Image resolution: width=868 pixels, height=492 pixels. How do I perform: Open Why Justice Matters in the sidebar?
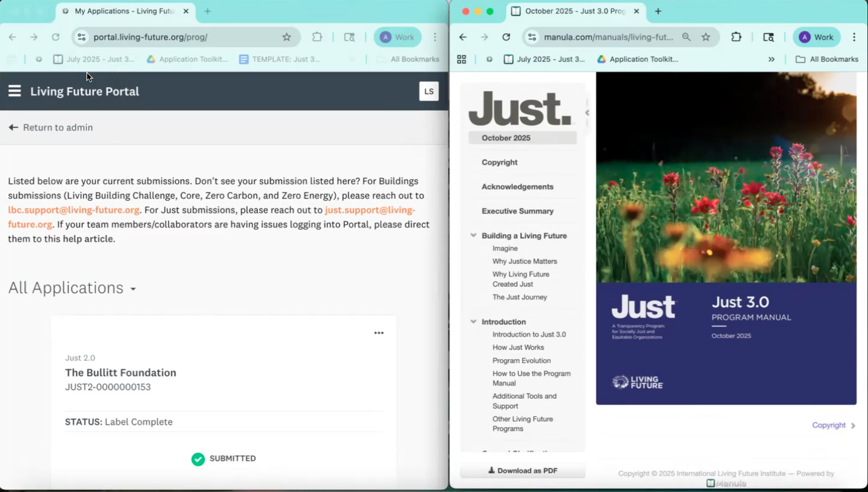coord(525,261)
